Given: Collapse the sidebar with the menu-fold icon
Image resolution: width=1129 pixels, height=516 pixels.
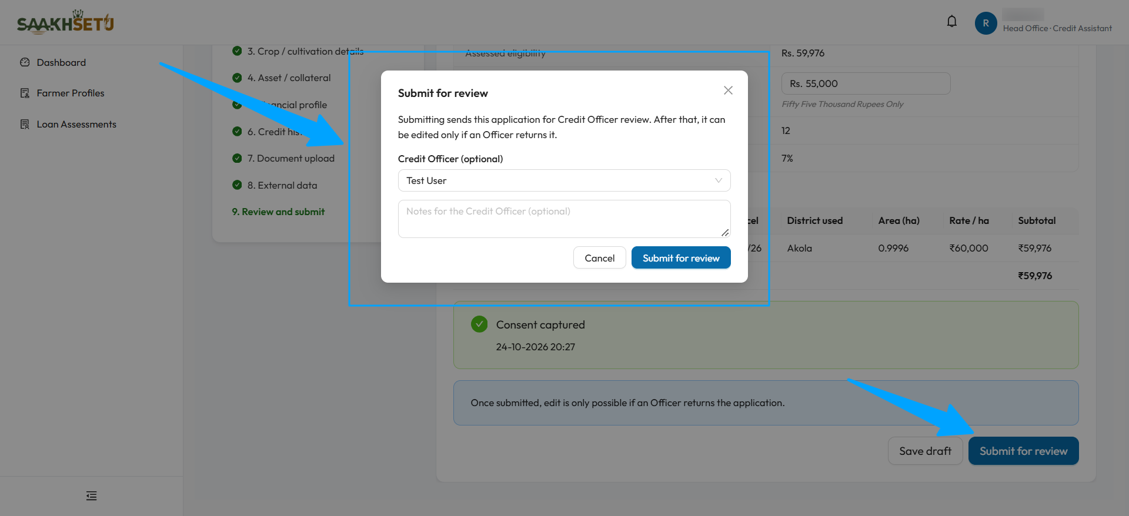Looking at the screenshot, I should click(91, 496).
